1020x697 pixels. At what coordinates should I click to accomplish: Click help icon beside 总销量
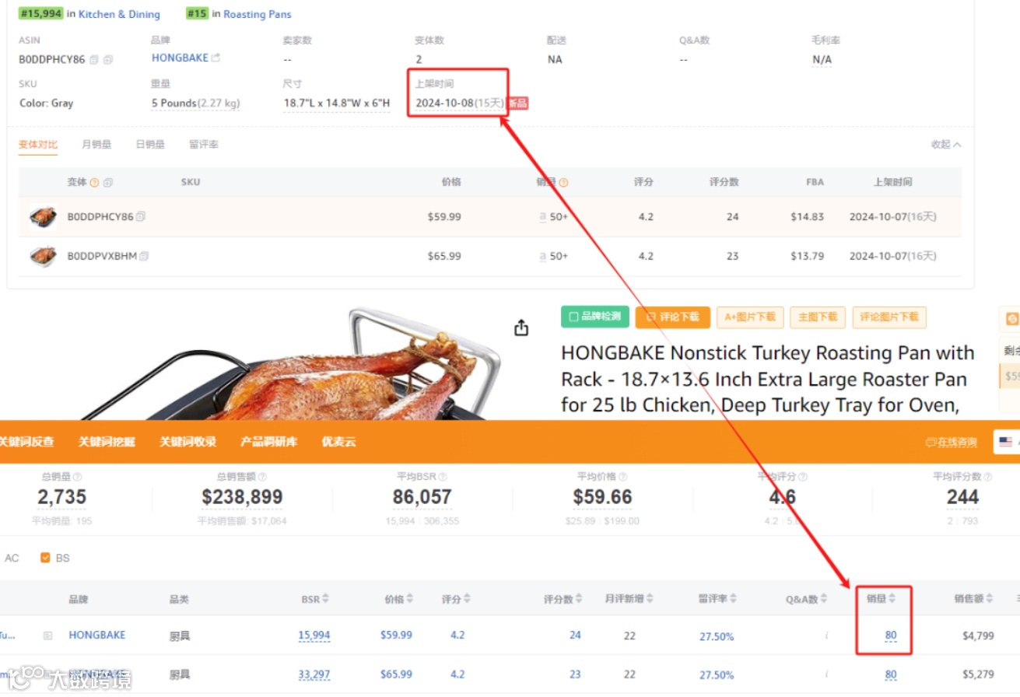click(77, 477)
